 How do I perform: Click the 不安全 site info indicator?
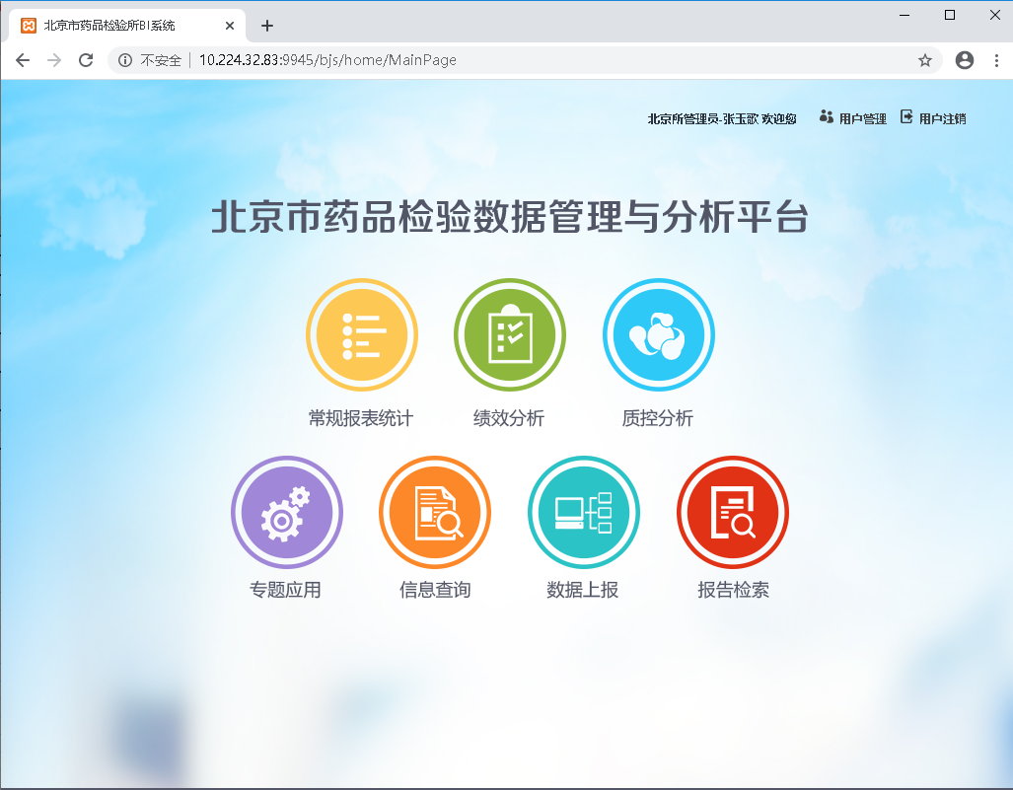tap(151, 60)
